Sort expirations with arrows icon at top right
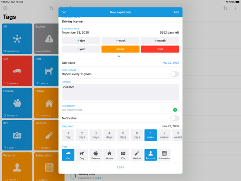Screen dimensions: 241x181 tap(226, 8)
